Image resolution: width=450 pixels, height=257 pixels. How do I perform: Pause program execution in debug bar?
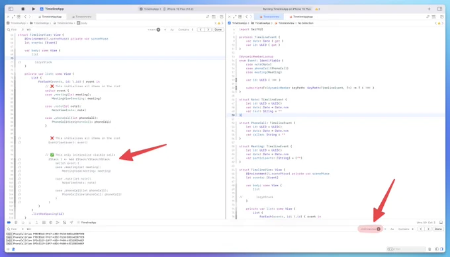(16, 223)
